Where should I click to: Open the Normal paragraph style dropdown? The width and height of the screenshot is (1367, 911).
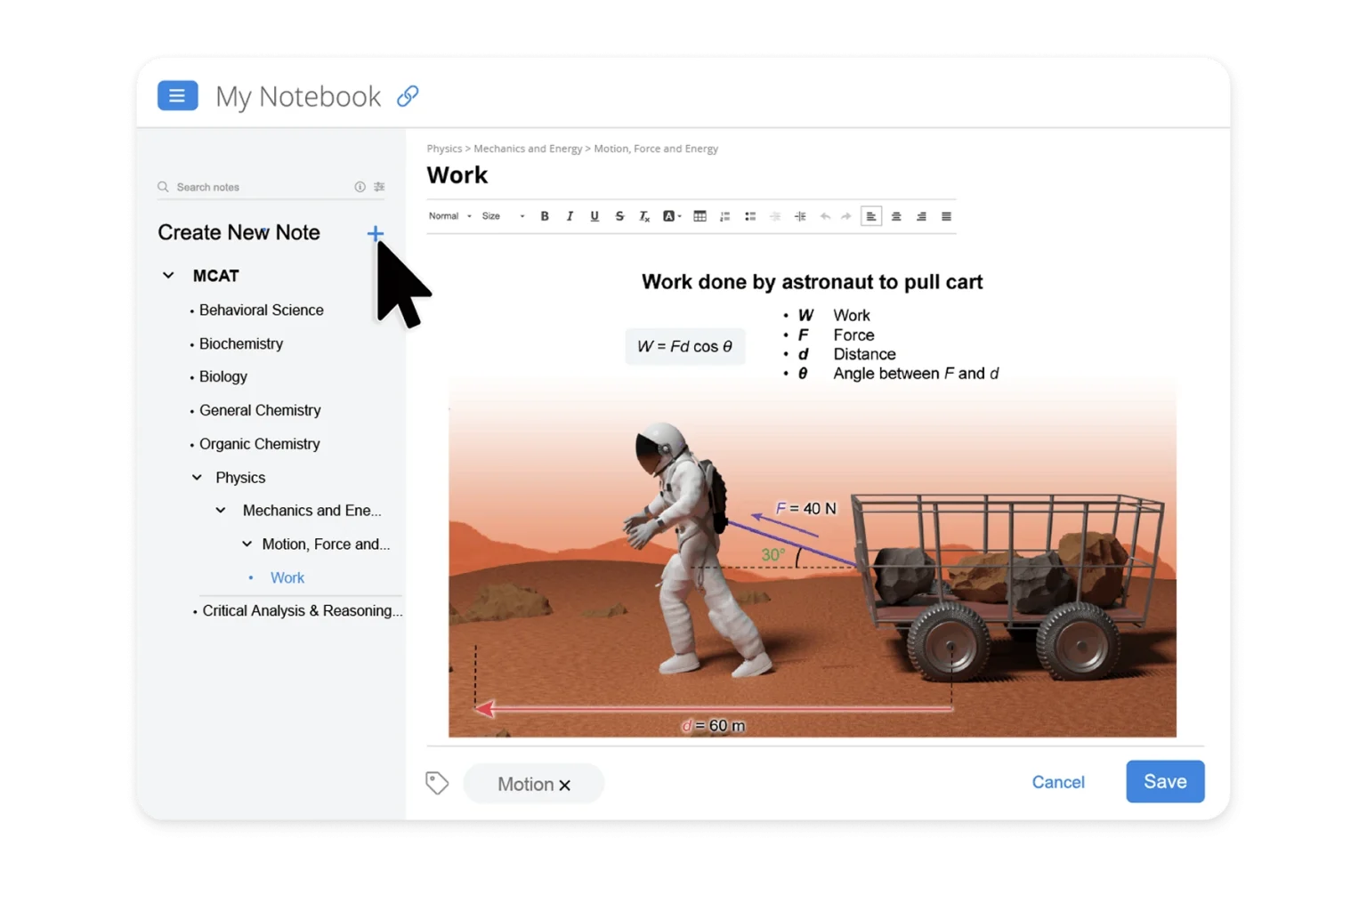[x=449, y=215]
